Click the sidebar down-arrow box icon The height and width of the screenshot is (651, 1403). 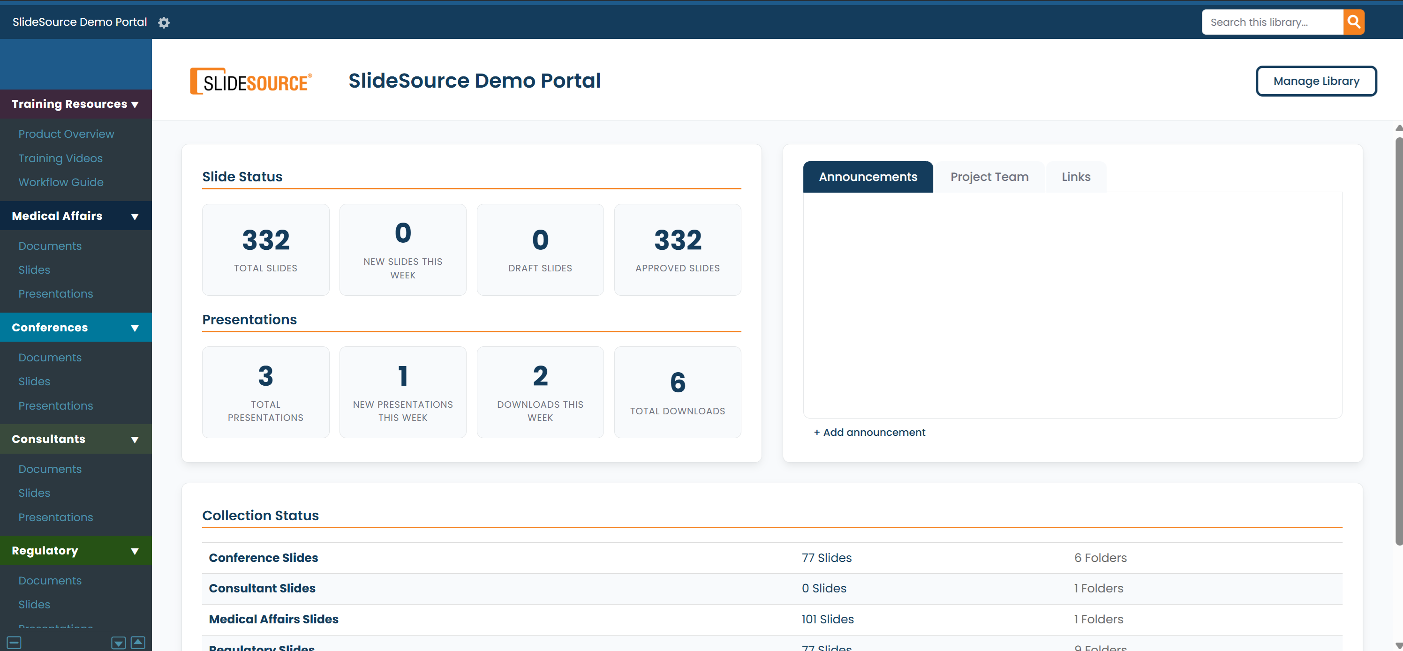click(118, 643)
